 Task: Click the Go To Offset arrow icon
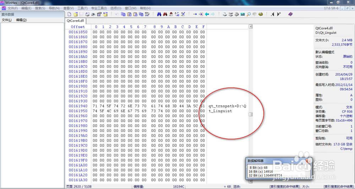(195, 14)
